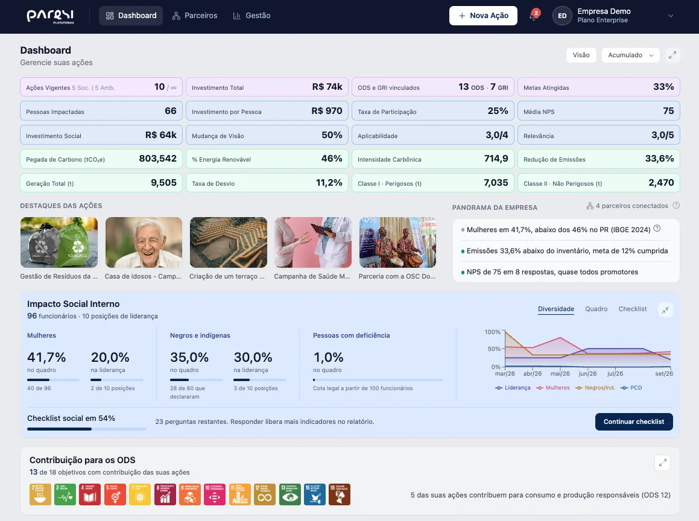Screen dimensions: 699x521
Task: Expand the Contribuição para os ODS panel
Action: pos(663,463)
